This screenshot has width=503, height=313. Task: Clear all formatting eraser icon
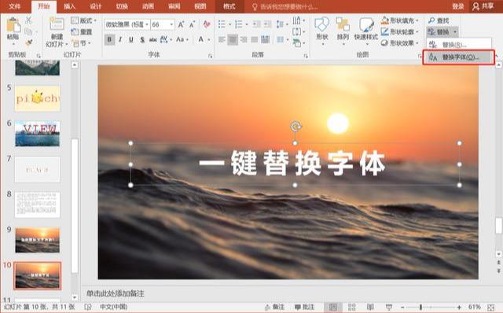[207, 24]
